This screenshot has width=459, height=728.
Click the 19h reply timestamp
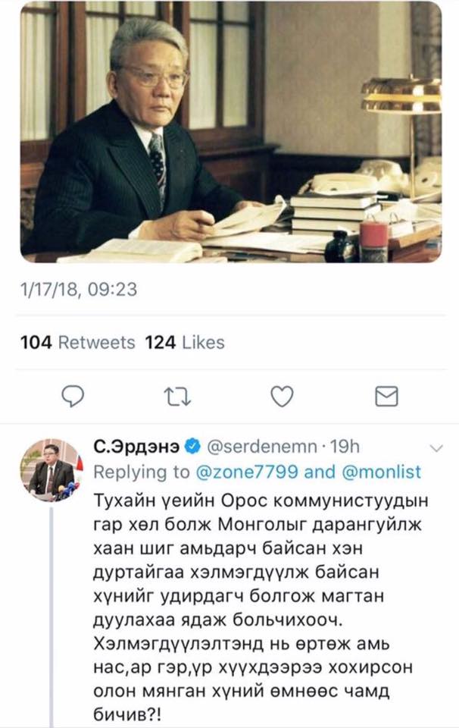coord(345,447)
